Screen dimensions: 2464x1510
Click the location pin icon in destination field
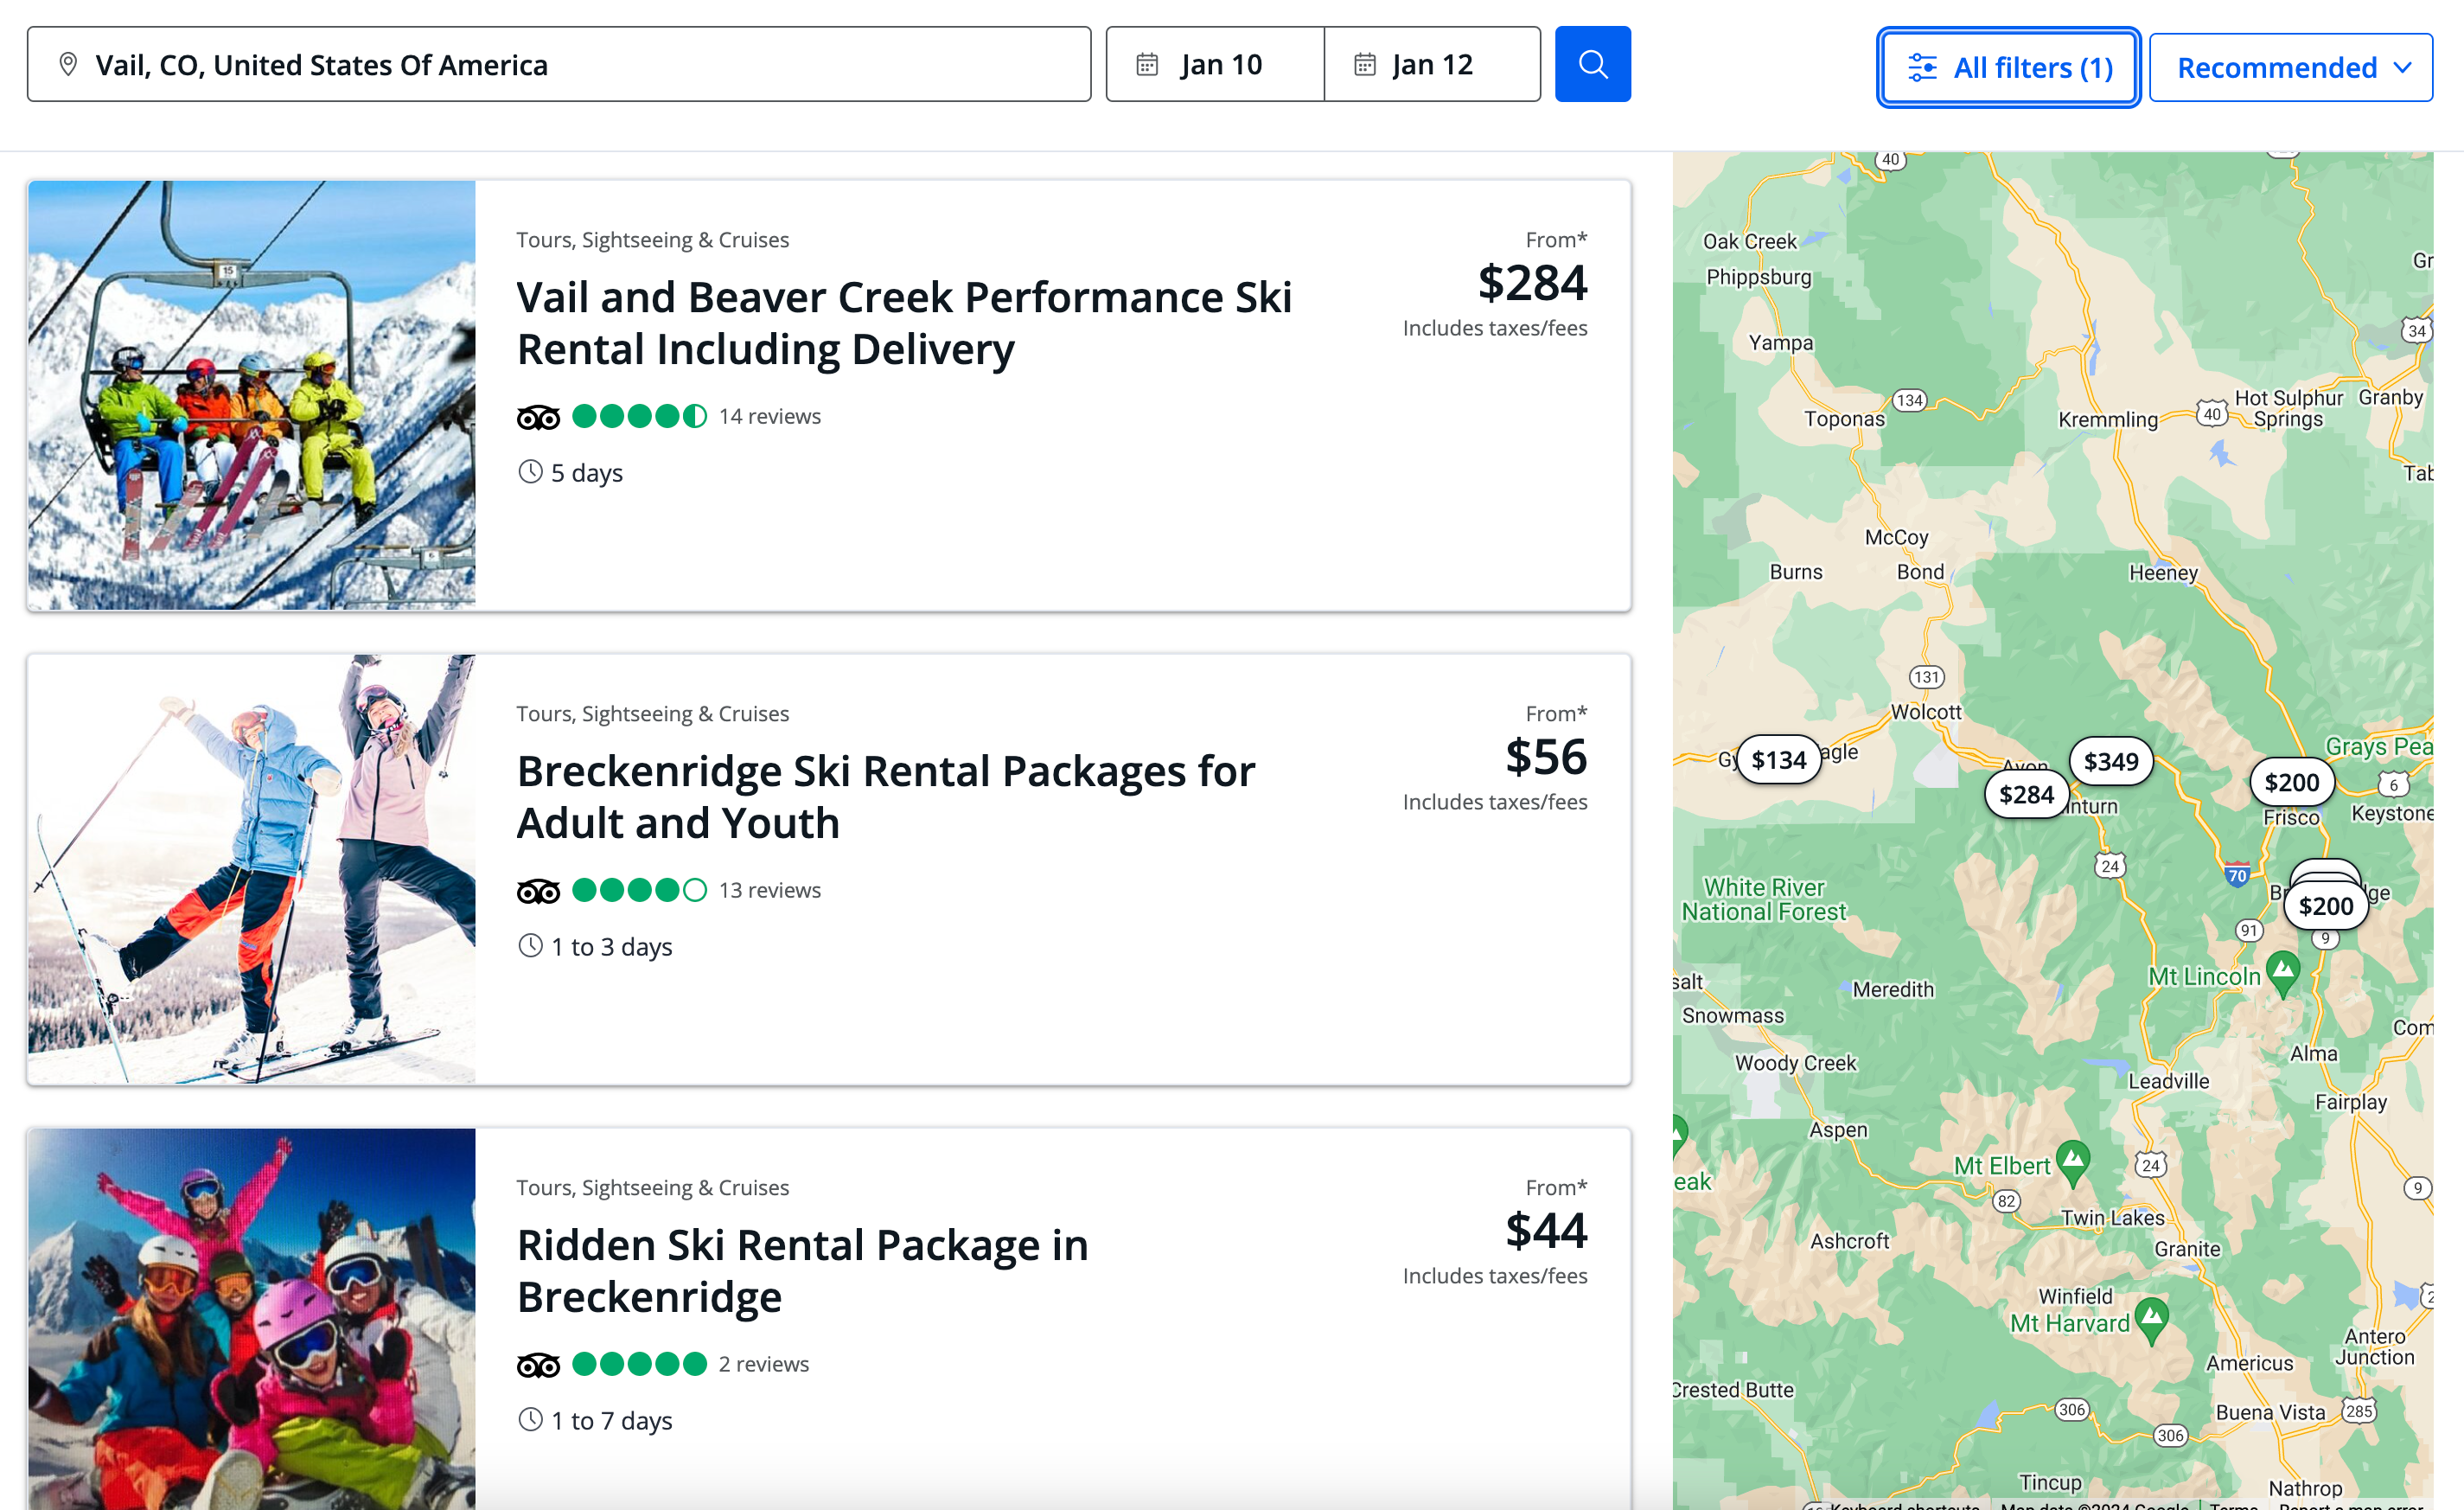click(x=68, y=64)
